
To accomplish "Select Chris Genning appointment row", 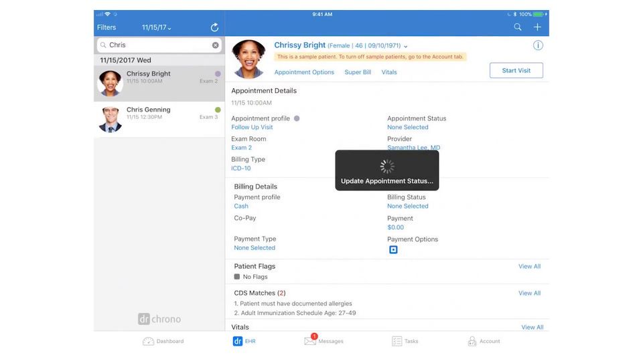I will click(159, 120).
